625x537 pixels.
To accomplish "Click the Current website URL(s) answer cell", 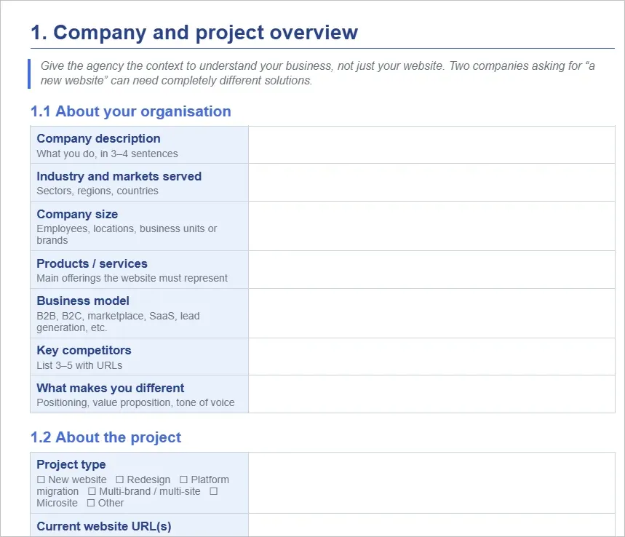I will pos(431,525).
